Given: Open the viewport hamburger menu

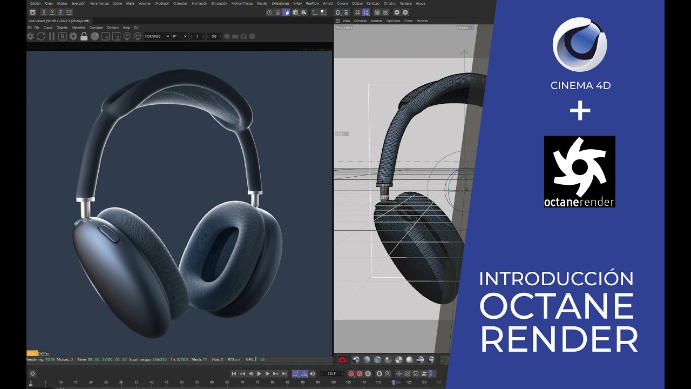Looking at the screenshot, I should (x=338, y=21).
